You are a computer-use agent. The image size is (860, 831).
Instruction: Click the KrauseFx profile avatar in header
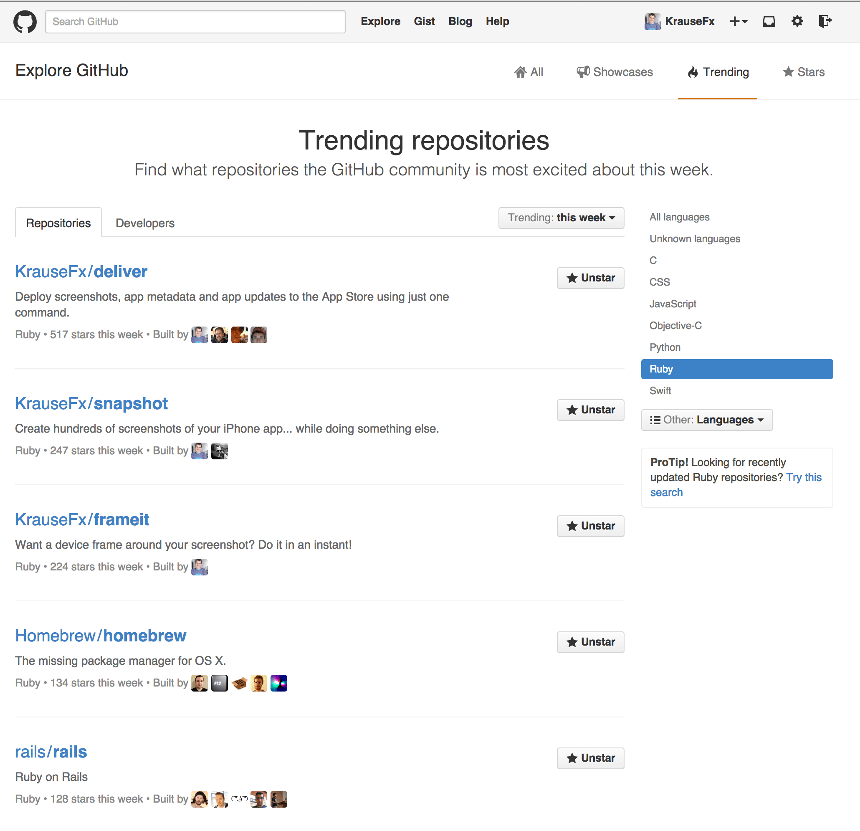[653, 22]
